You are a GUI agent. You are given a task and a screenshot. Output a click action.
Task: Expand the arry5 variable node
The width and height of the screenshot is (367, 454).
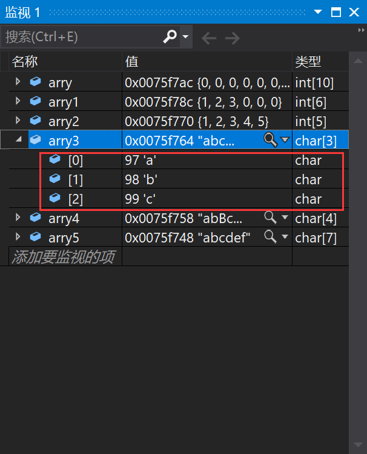pyautogui.click(x=18, y=236)
